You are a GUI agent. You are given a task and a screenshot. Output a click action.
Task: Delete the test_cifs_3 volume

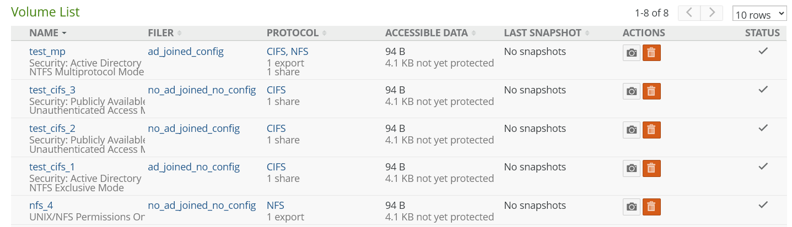[x=651, y=91]
